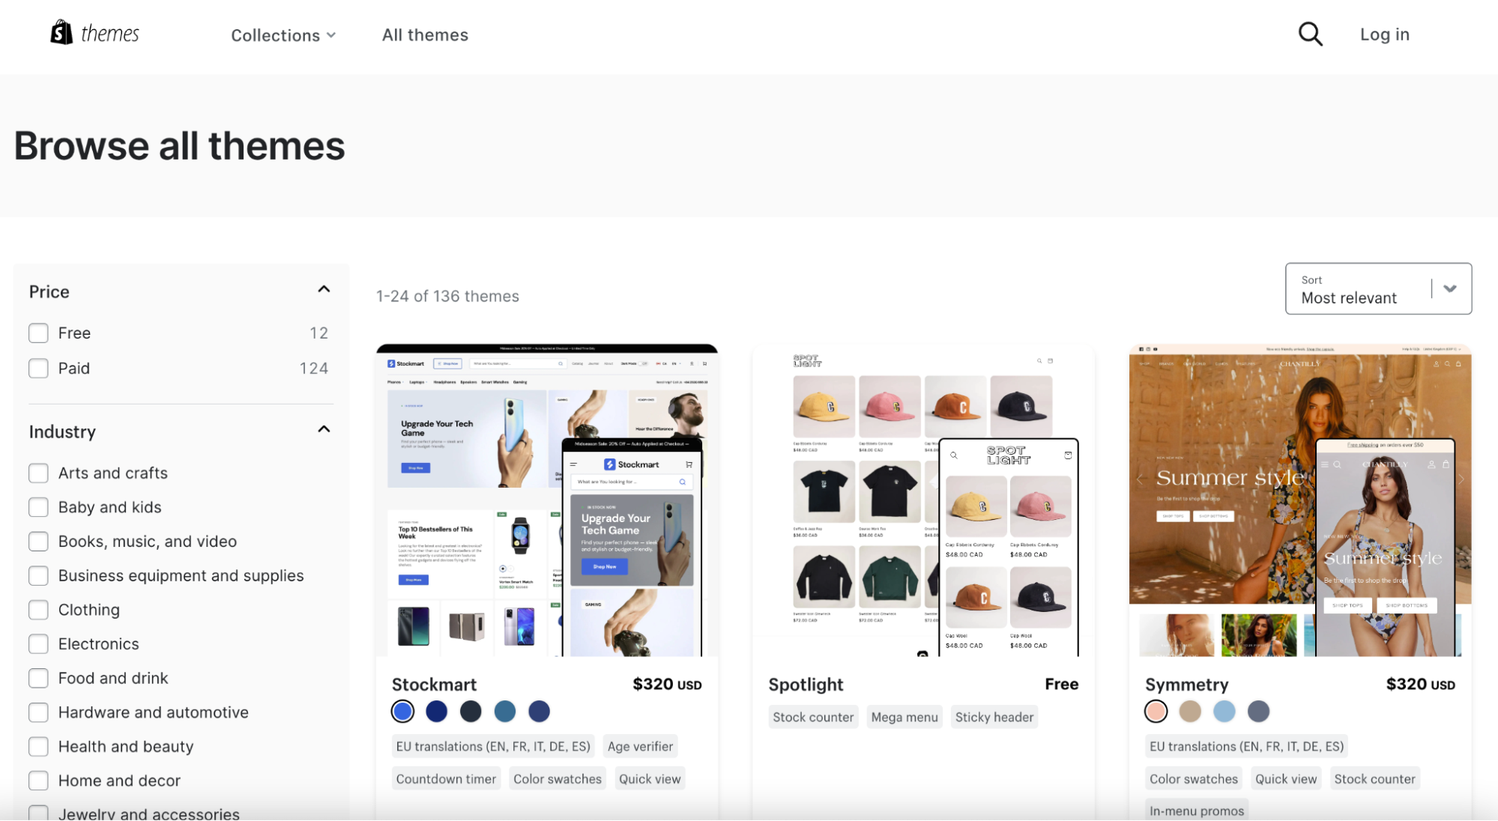
Task: Click the dark navy swatch on Stockmart theme
Action: pos(469,710)
